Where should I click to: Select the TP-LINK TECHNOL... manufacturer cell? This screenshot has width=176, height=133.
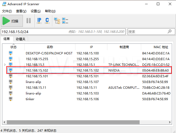pos(124,65)
